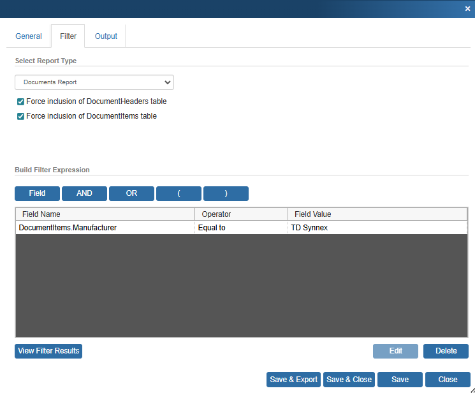The image size is (475, 393).
Task: Delete the selected filter expression
Action: coord(446,351)
